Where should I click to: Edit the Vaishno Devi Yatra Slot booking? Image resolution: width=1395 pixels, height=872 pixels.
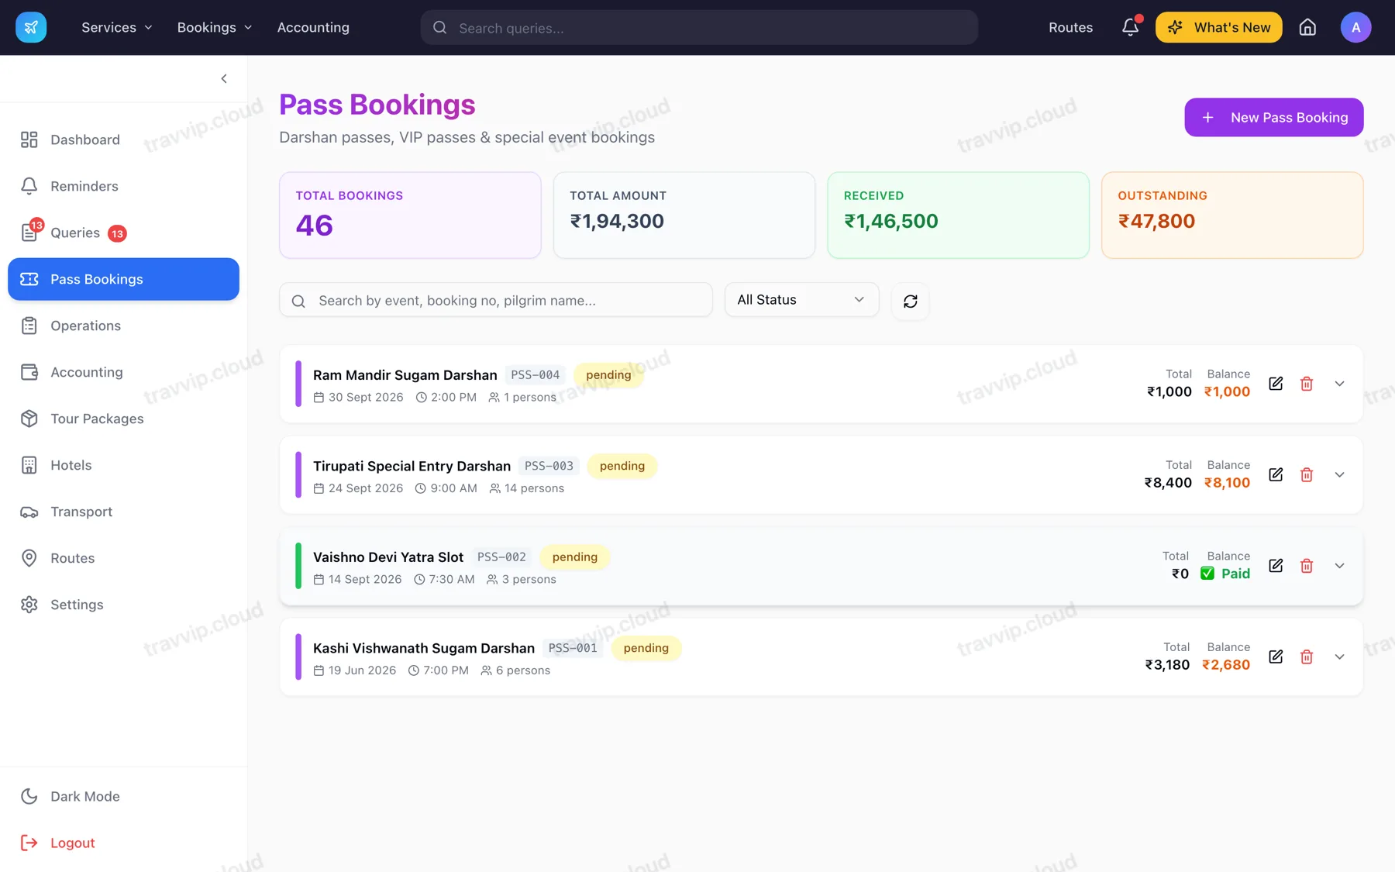tap(1276, 566)
